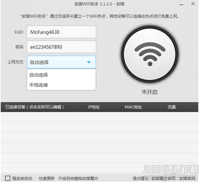Image resolution: width=199 pixels, height=182 pixels.
Task: Collapse the 上网方式 dropdown arrow
Action: pos(89,62)
